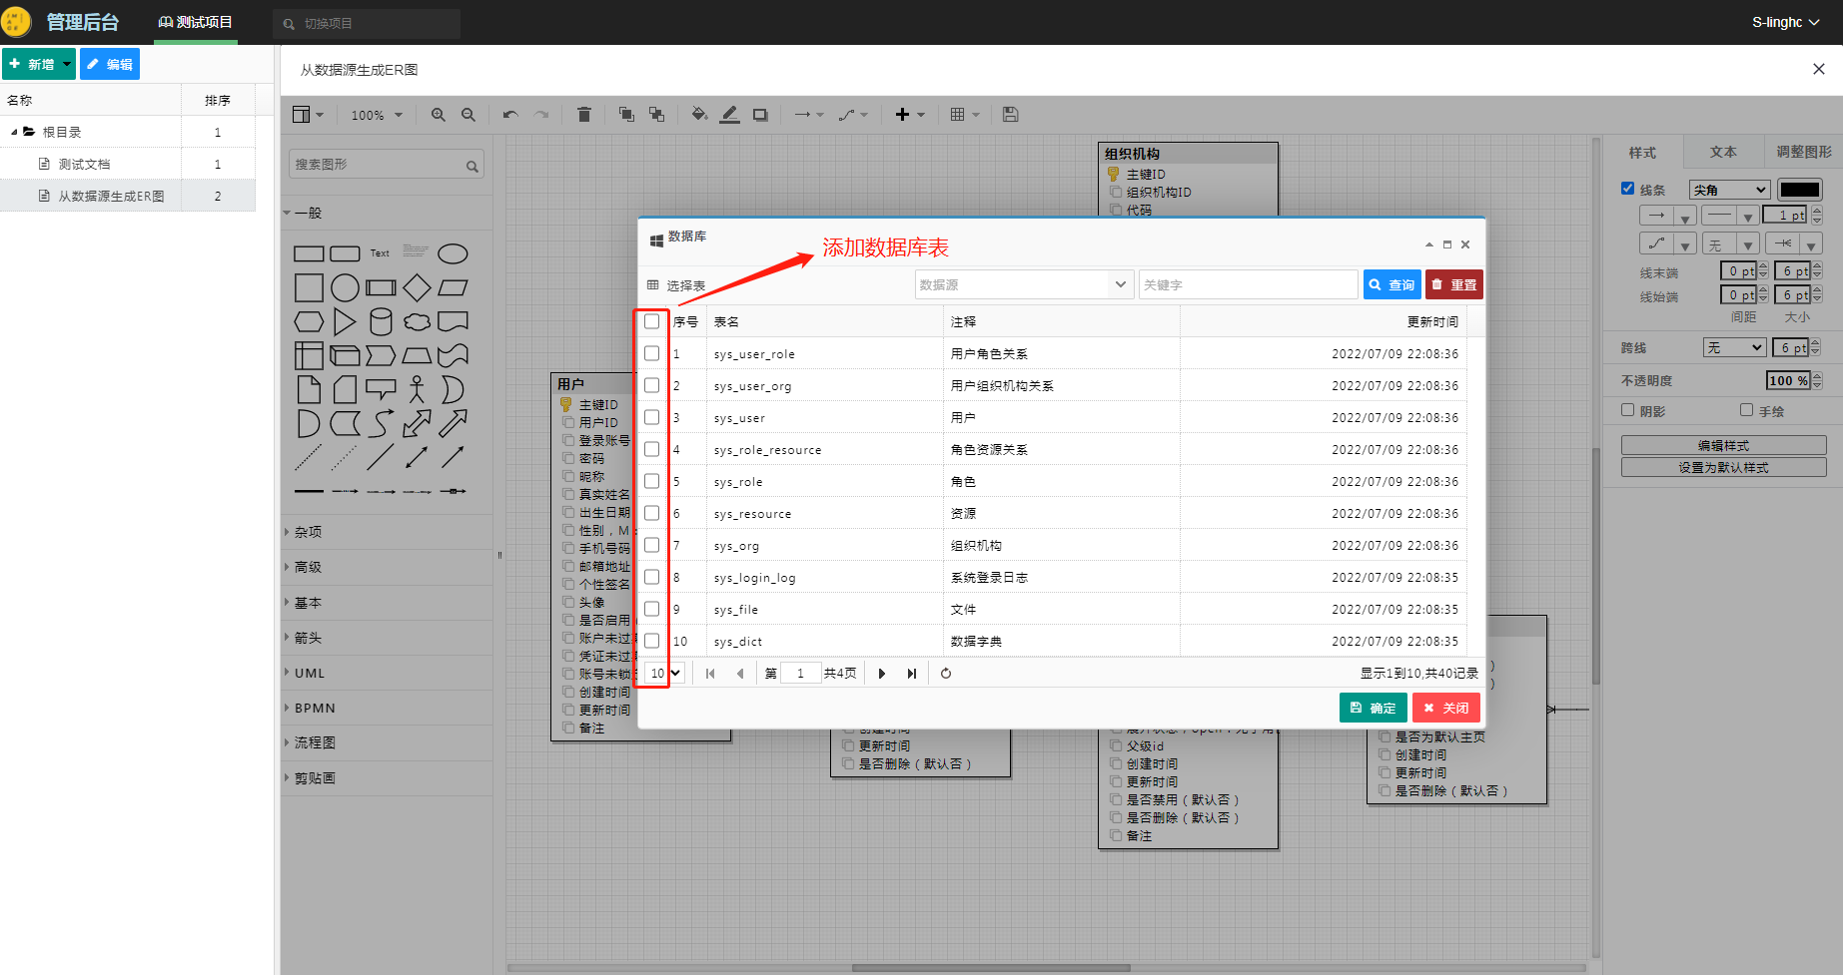The height and width of the screenshot is (975, 1843).
Task: Click the 设置为默认样式 button
Action: tap(1723, 467)
